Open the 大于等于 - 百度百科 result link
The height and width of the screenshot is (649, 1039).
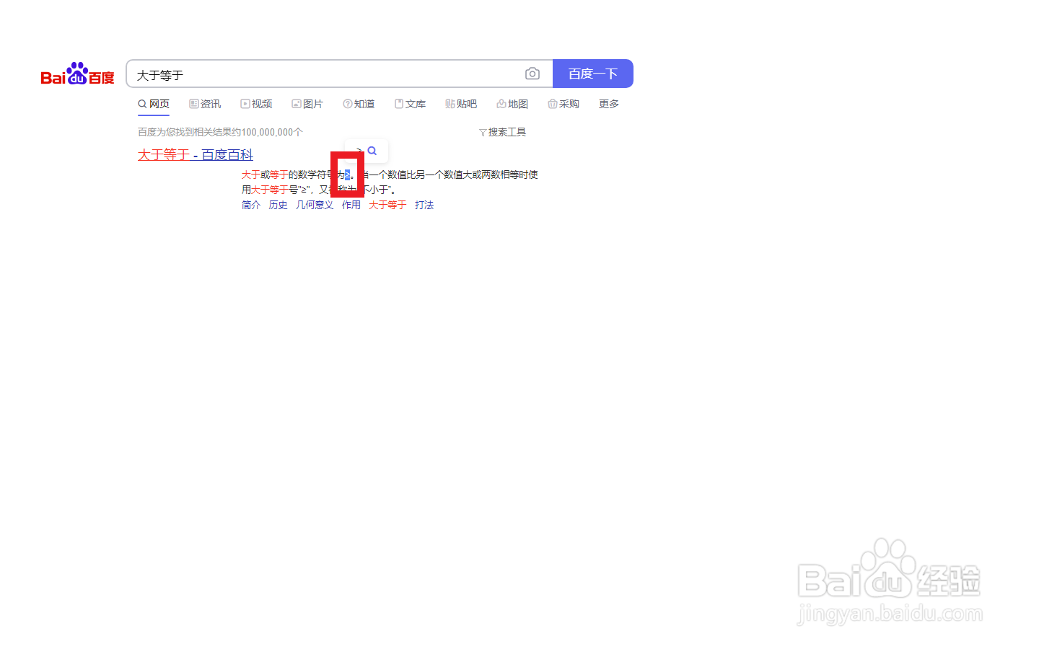click(x=196, y=154)
